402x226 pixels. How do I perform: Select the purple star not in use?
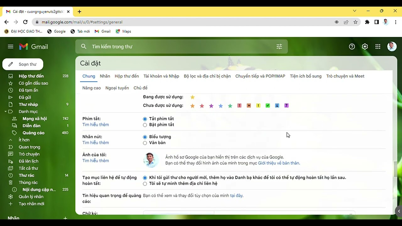point(211,106)
